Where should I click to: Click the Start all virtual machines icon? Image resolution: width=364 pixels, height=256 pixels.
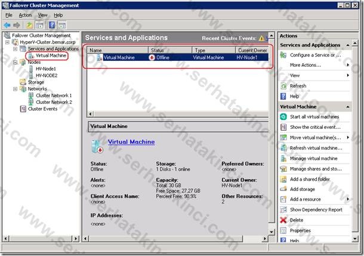click(x=283, y=117)
